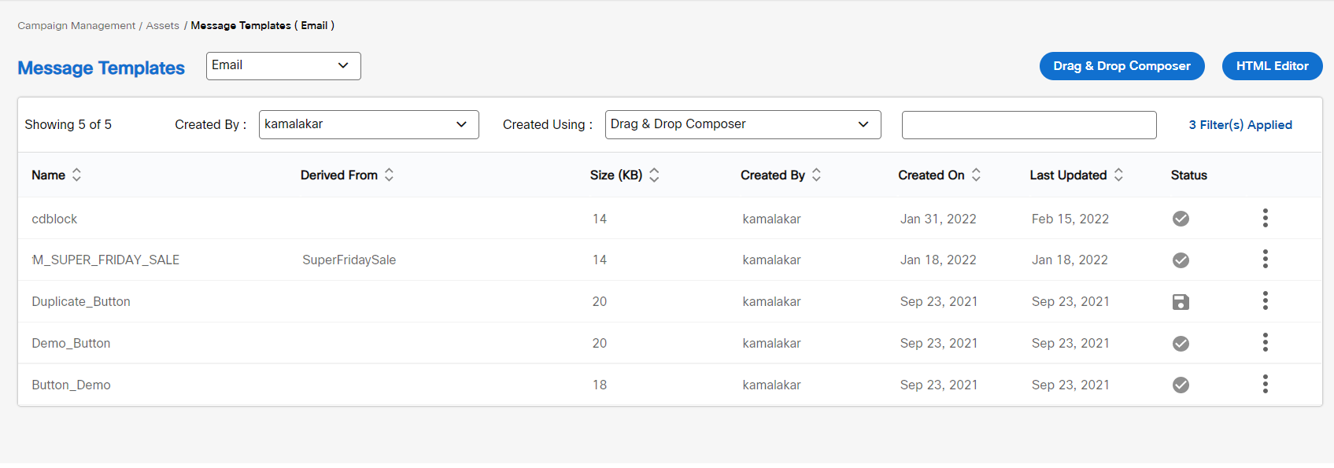Viewport: 1334px width, 468px height.
Task: Click the published checkmark icon on Demo_Button row
Action: [1181, 343]
